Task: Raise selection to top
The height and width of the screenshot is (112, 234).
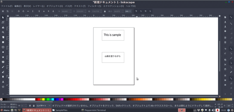Action: point(53,11)
